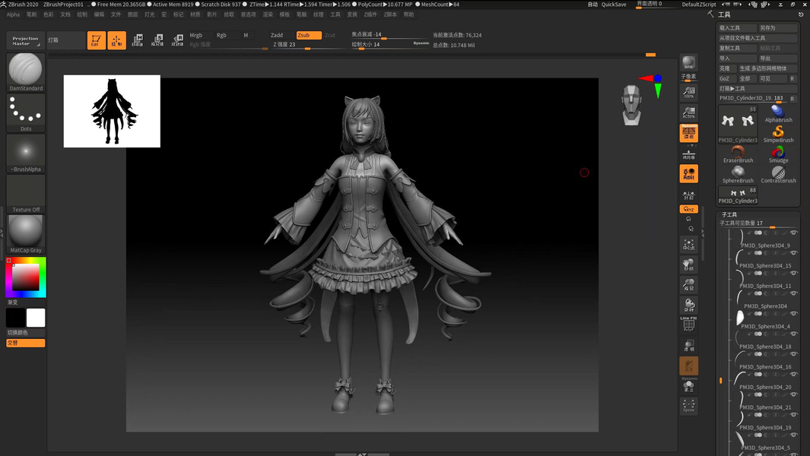Screen dimensions: 810x456
Task: Click the 灯箱 LightBox button
Action: tap(65, 40)
